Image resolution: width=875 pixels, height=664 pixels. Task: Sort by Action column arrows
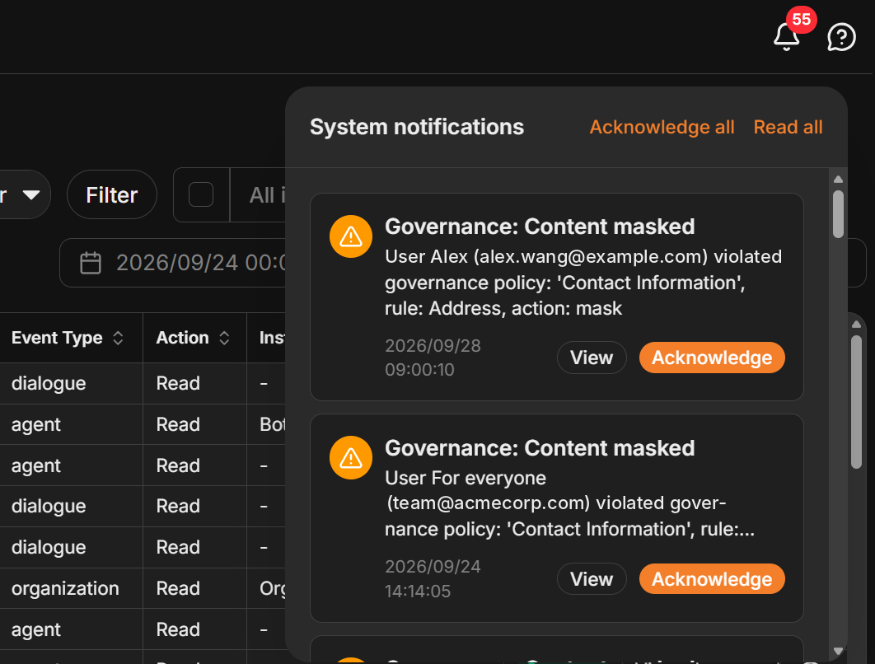pyautogui.click(x=224, y=338)
